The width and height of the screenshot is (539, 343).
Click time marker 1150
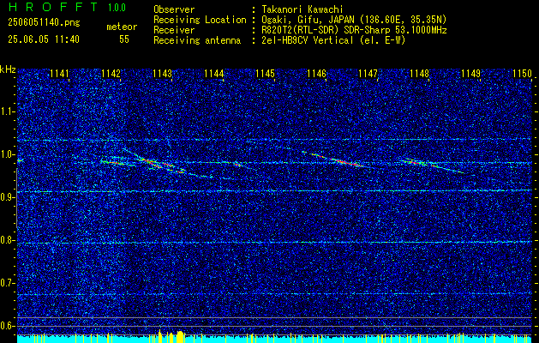click(x=522, y=74)
